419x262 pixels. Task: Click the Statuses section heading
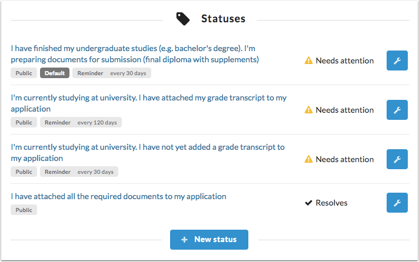click(x=223, y=19)
